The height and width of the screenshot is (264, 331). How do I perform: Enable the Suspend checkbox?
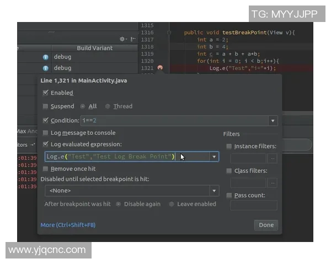click(x=45, y=106)
